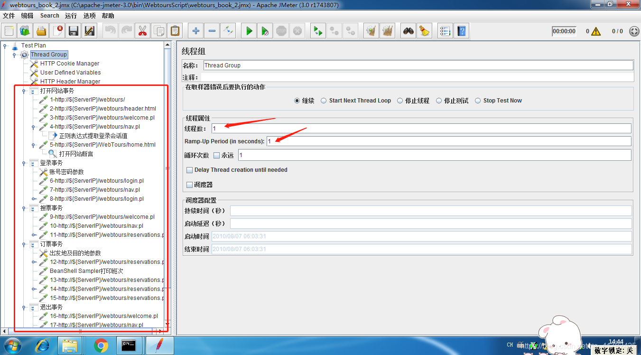
Task: Click tree panel scroll-up arrow
Action: pos(167,45)
